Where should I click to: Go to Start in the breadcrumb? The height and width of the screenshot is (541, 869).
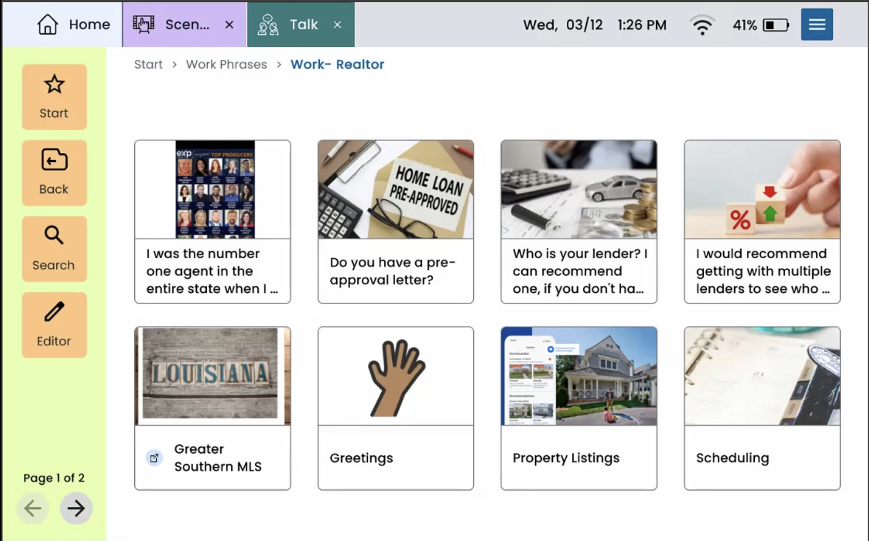pos(148,65)
